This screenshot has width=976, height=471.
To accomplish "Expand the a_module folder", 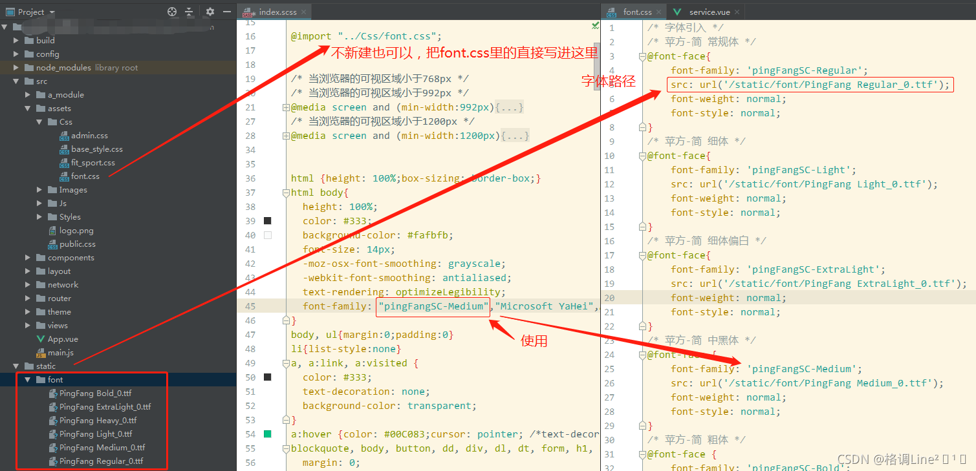I will pyautogui.click(x=28, y=95).
